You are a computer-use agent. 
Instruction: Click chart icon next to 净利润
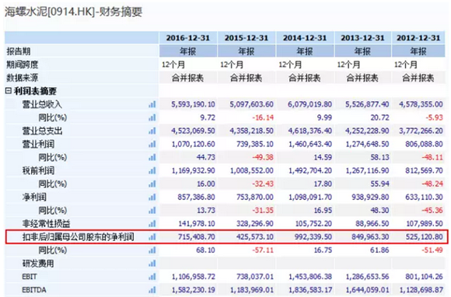point(152,197)
